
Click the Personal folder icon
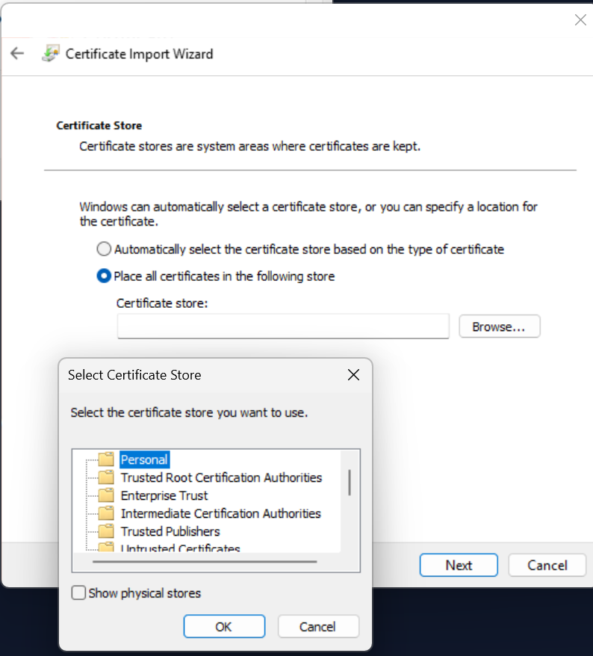click(106, 459)
